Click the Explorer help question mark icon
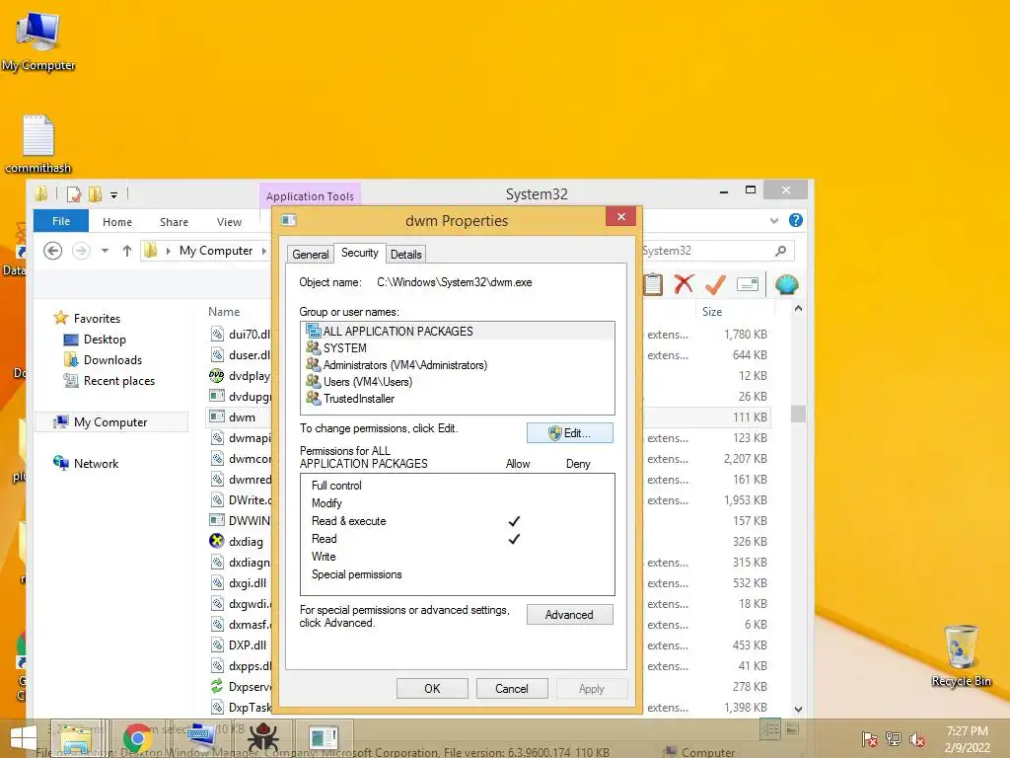Screen dimensions: 1010x758 point(796,220)
